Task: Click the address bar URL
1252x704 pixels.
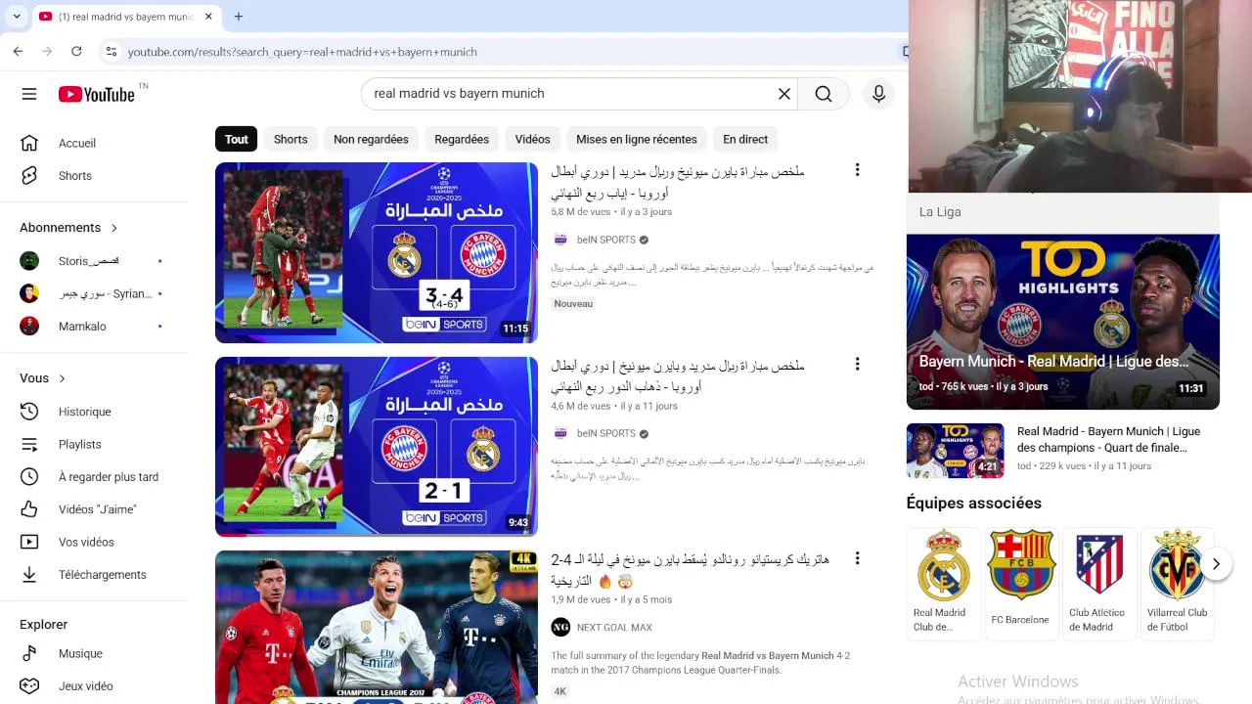Action: point(302,52)
